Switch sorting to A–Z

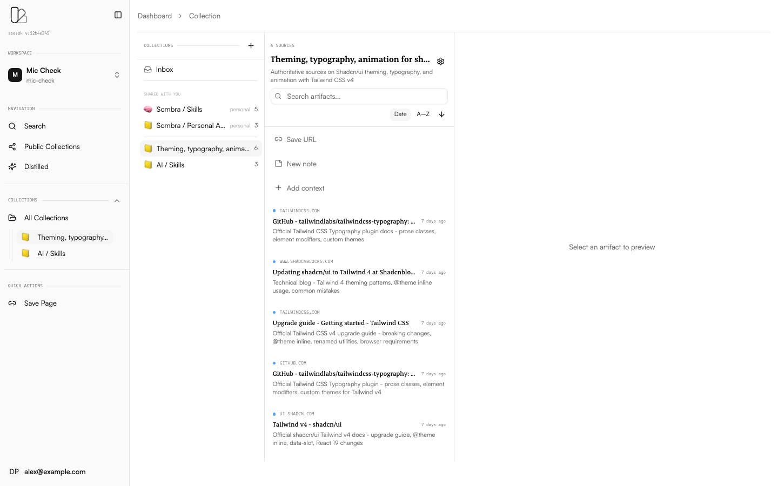coord(423,114)
